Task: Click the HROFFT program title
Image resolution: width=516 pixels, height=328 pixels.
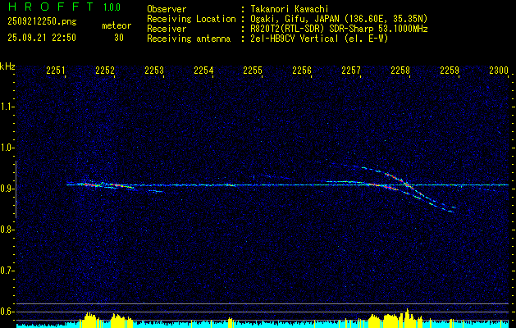Action: coord(51,7)
